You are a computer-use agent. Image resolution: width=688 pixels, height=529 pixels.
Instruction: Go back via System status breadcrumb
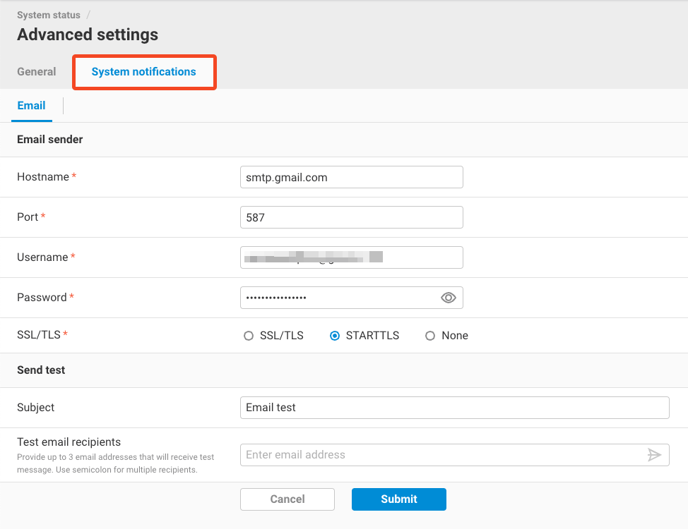pyautogui.click(x=49, y=15)
